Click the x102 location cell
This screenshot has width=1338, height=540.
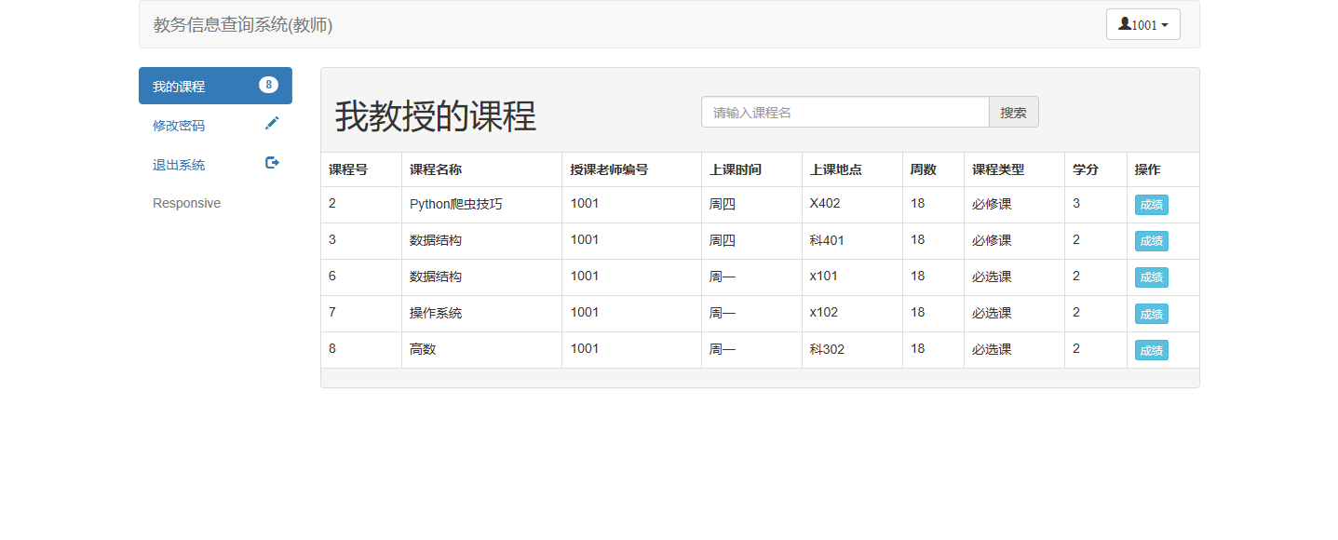pos(852,314)
